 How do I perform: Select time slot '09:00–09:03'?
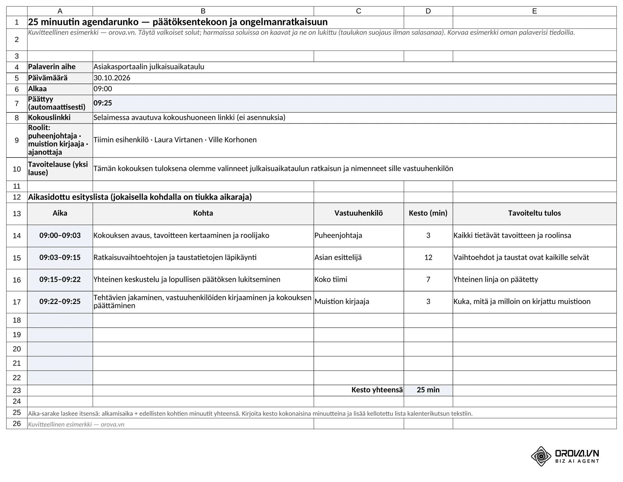tap(60, 236)
